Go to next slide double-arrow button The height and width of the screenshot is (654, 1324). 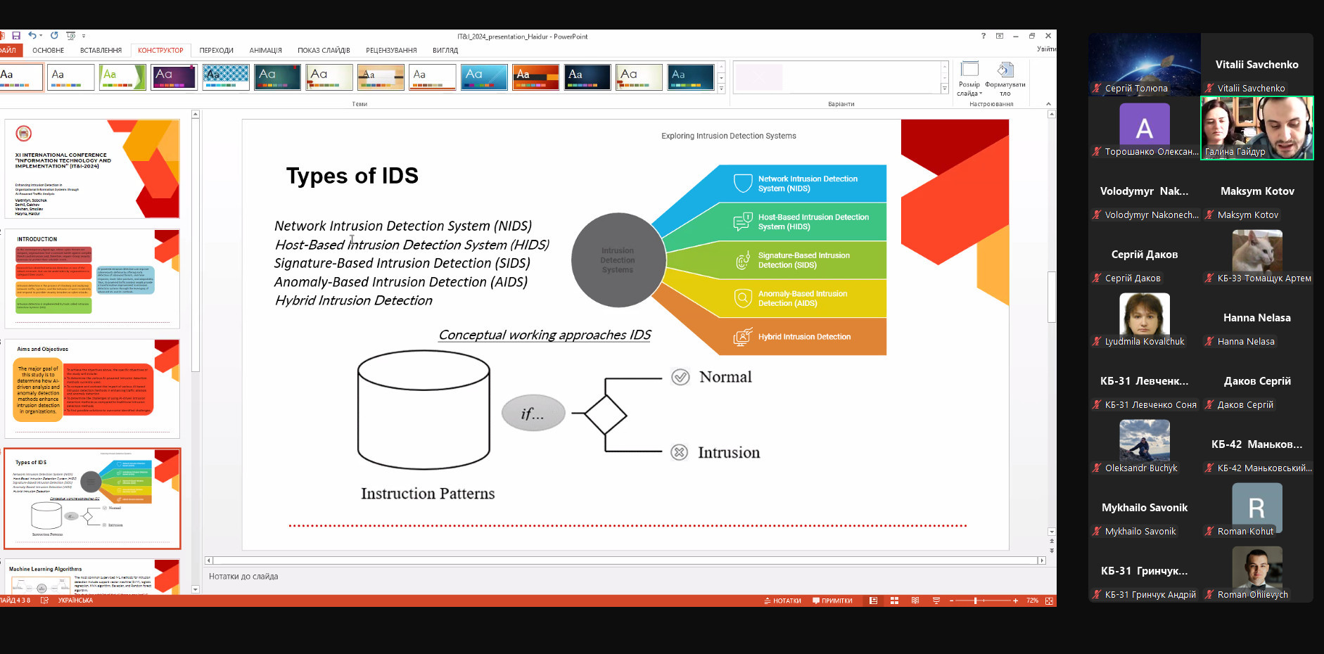coord(1052,551)
